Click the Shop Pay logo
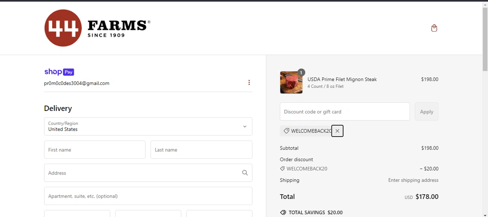The height and width of the screenshot is (217, 488). (59, 72)
